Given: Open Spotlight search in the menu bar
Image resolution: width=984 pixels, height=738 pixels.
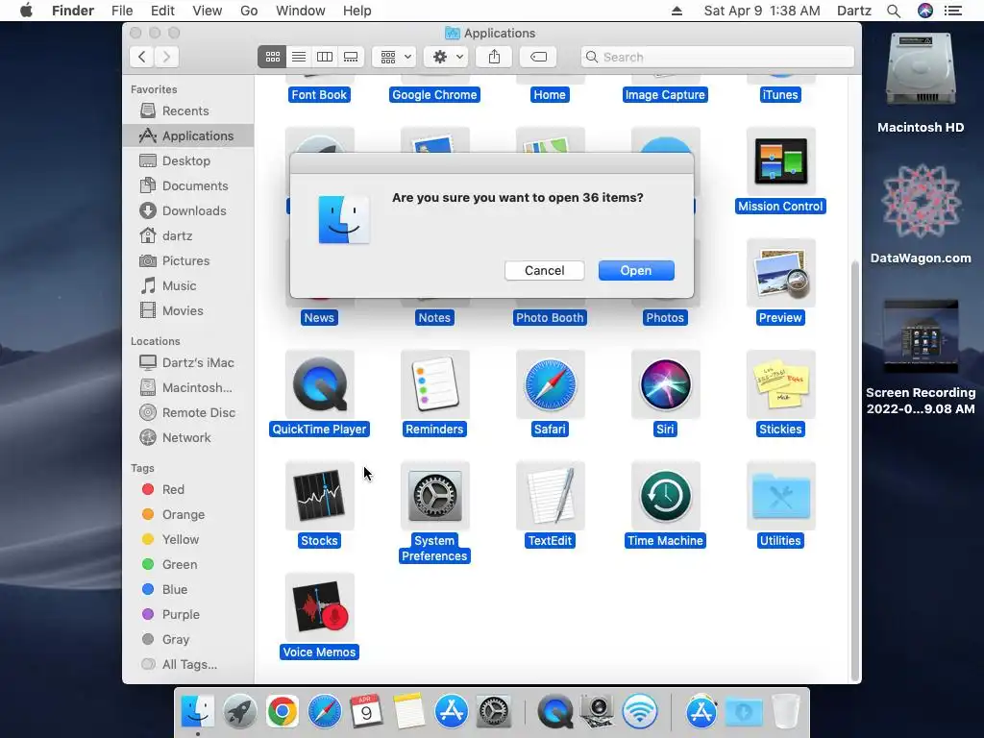Looking at the screenshot, I should 894,11.
